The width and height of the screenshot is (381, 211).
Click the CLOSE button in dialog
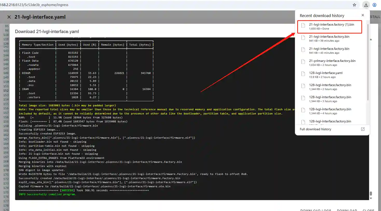pyautogui.click(x=368, y=210)
